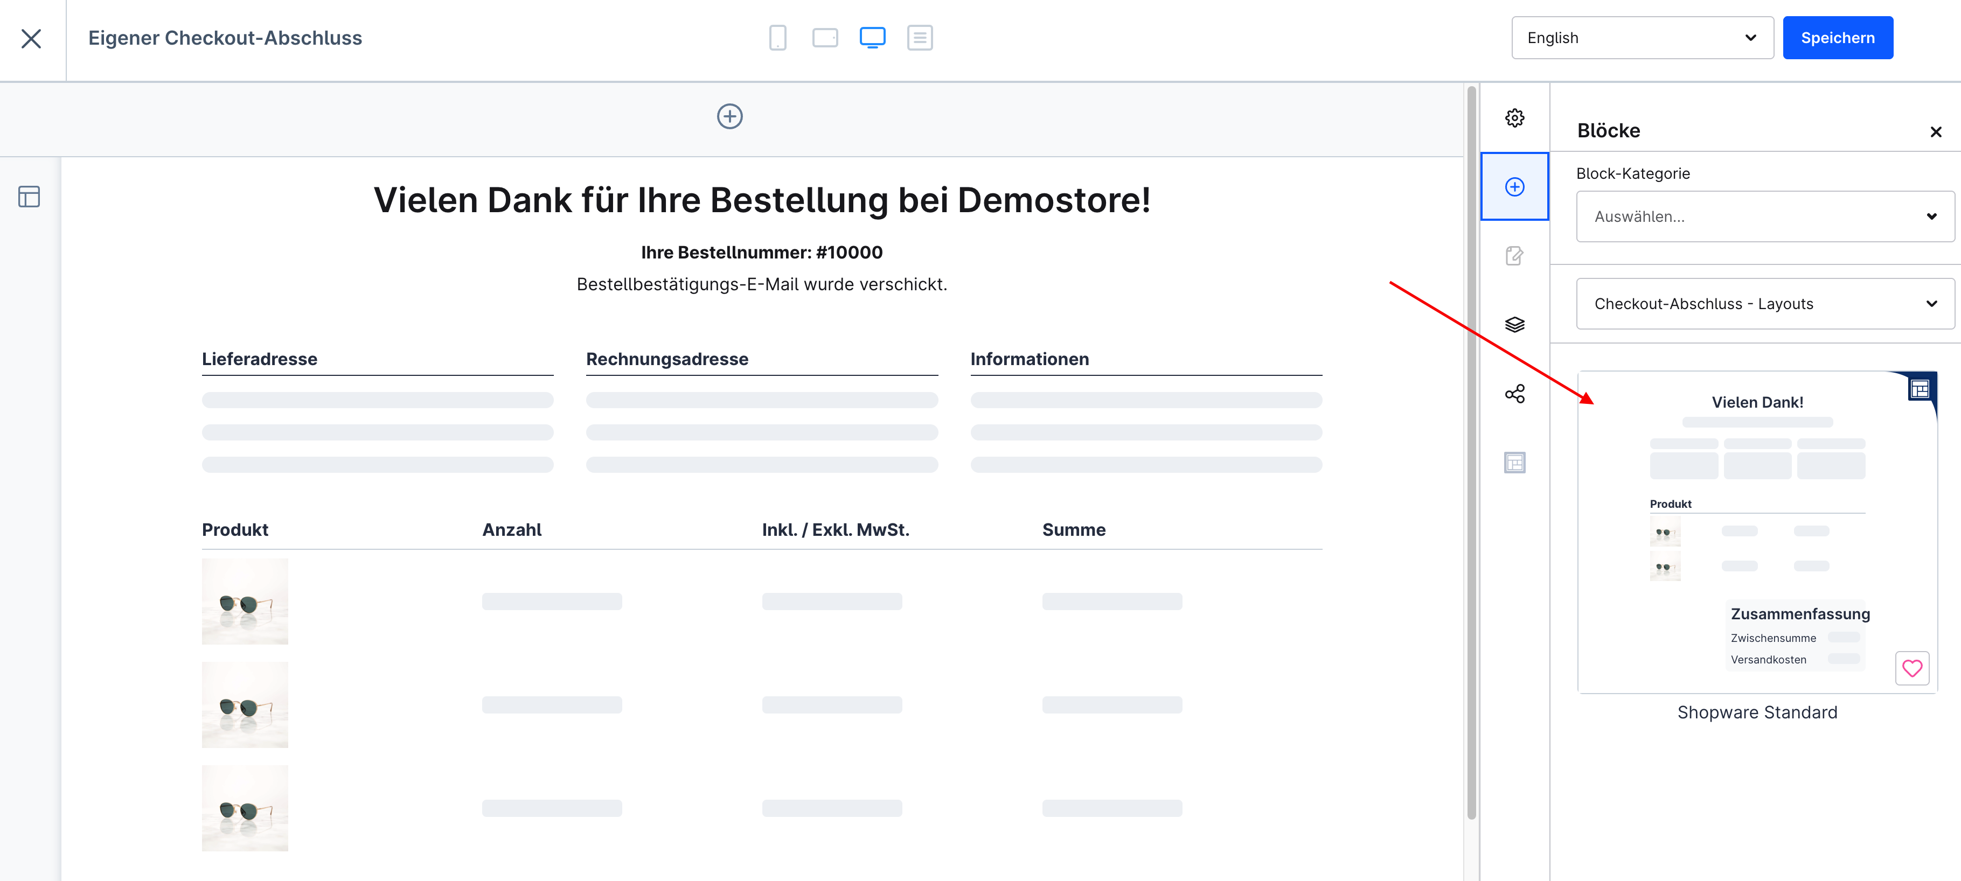Image resolution: width=1961 pixels, height=881 pixels.
Task: Open the add blocks plus sidebar icon
Action: (x=1514, y=187)
